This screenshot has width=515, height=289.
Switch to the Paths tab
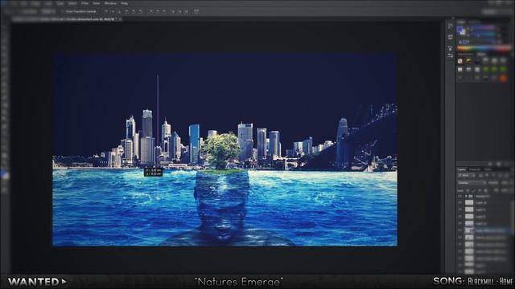[x=488, y=169]
